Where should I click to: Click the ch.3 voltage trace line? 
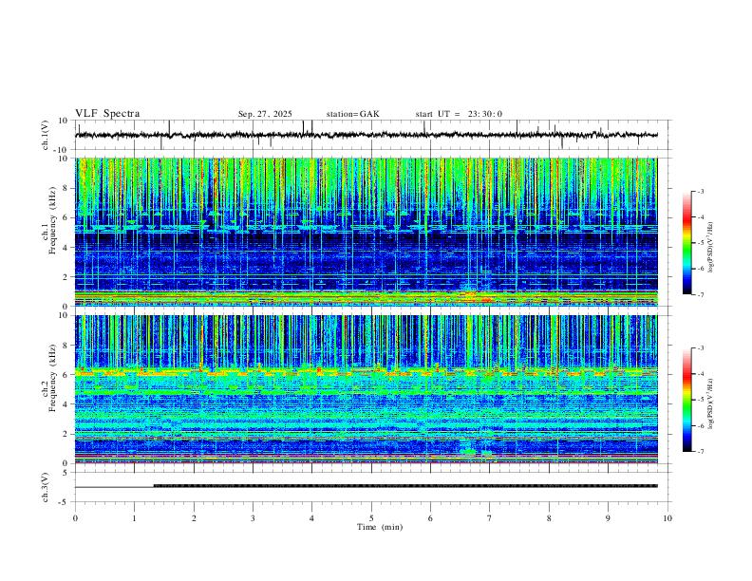point(366,486)
